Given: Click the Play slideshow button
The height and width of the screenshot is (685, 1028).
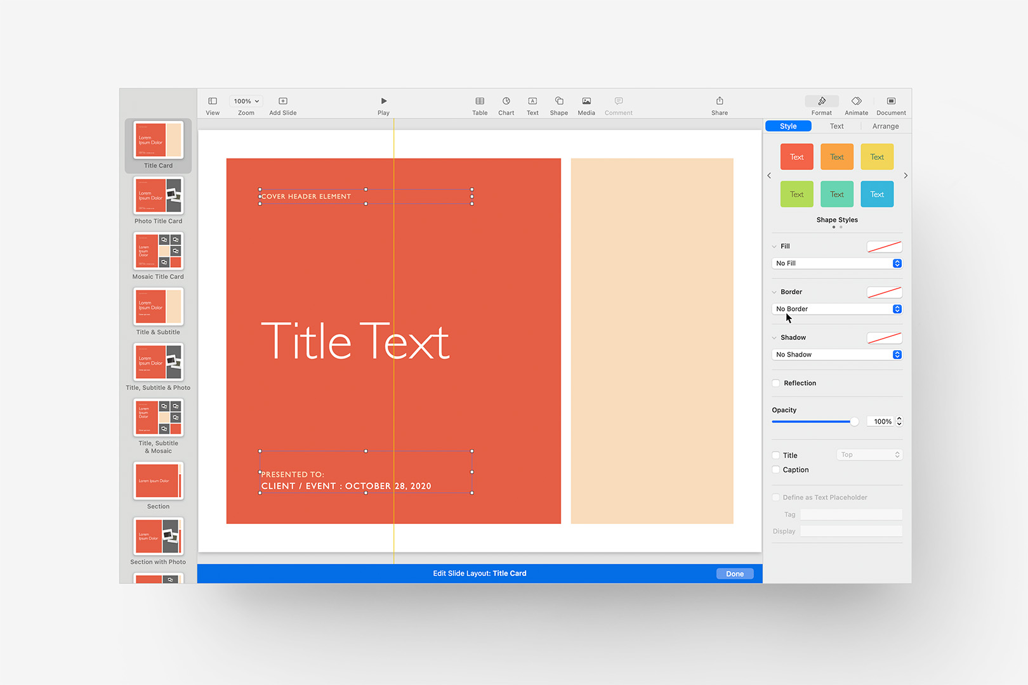Looking at the screenshot, I should (383, 101).
